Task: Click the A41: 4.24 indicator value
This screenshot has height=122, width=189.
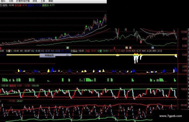Action: (147, 51)
